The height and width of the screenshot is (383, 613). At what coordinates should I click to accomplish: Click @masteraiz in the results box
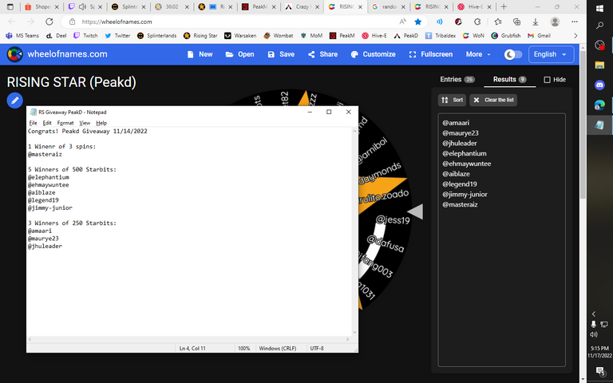pos(460,204)
